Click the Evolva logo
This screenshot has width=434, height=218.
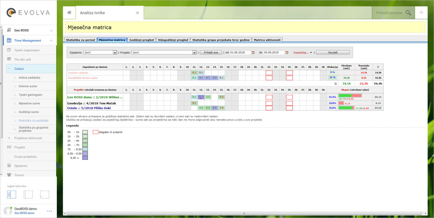coord(28,13)
